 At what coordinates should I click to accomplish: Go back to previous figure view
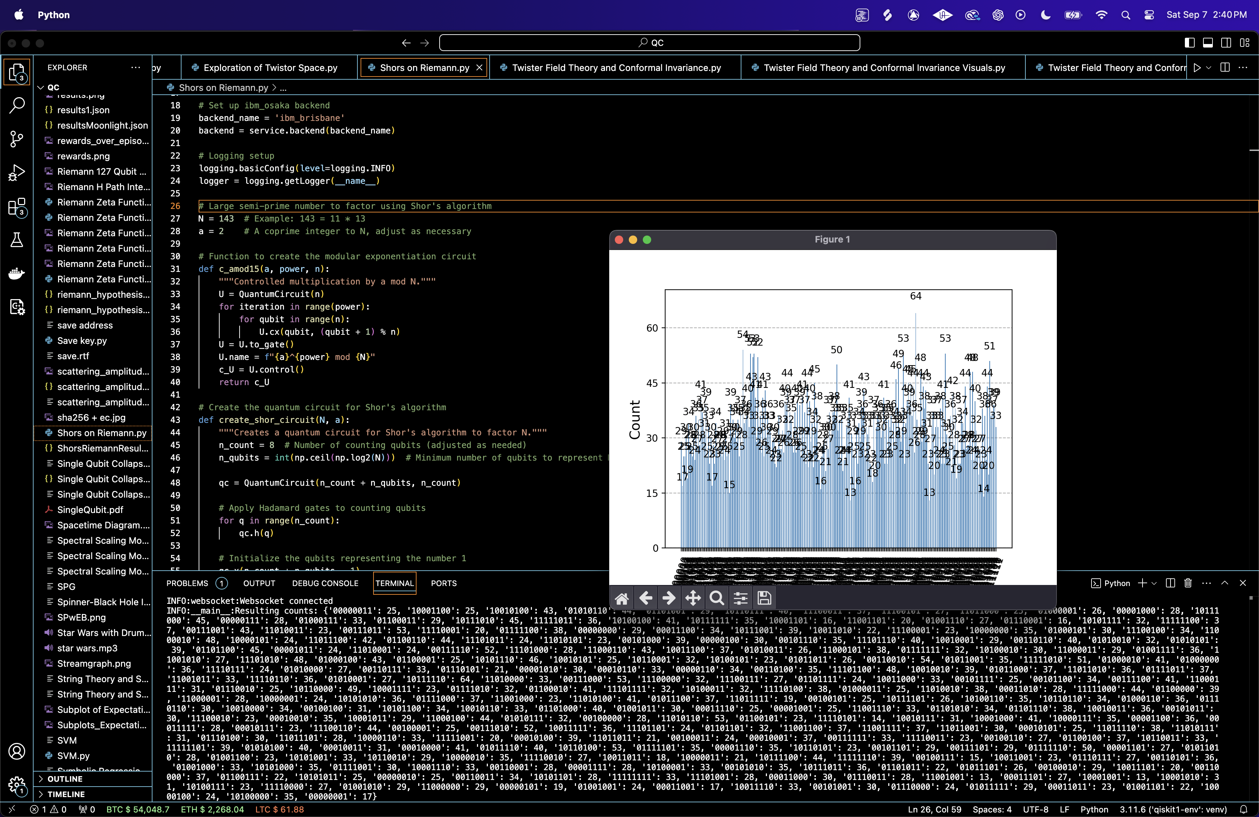[x=645, y=598]
